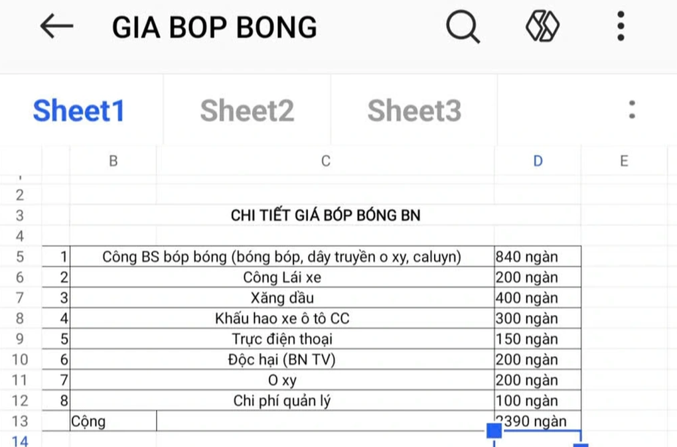
Task: Click the Xăng dầu cell
Action: [x=282, y=298]
